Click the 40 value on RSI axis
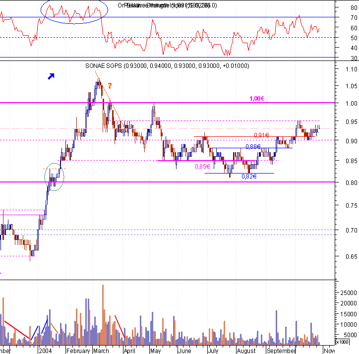Screen dimensions: 359x354 pyautogui.click(x=354, y=48)
